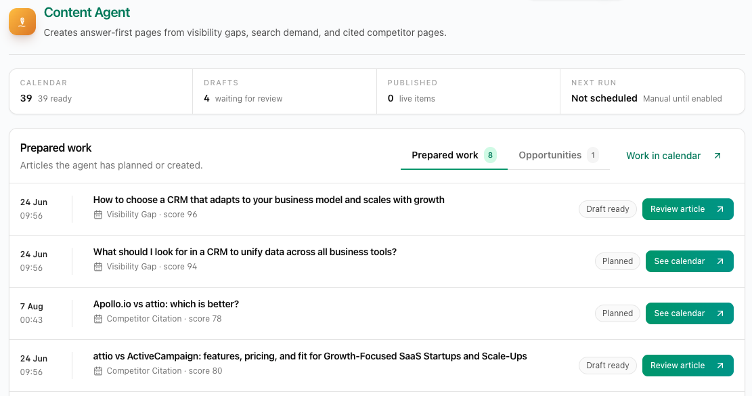Click the 'Manual until enabled' note
Viewport: 752px width, 396px height.
[682, 99]
